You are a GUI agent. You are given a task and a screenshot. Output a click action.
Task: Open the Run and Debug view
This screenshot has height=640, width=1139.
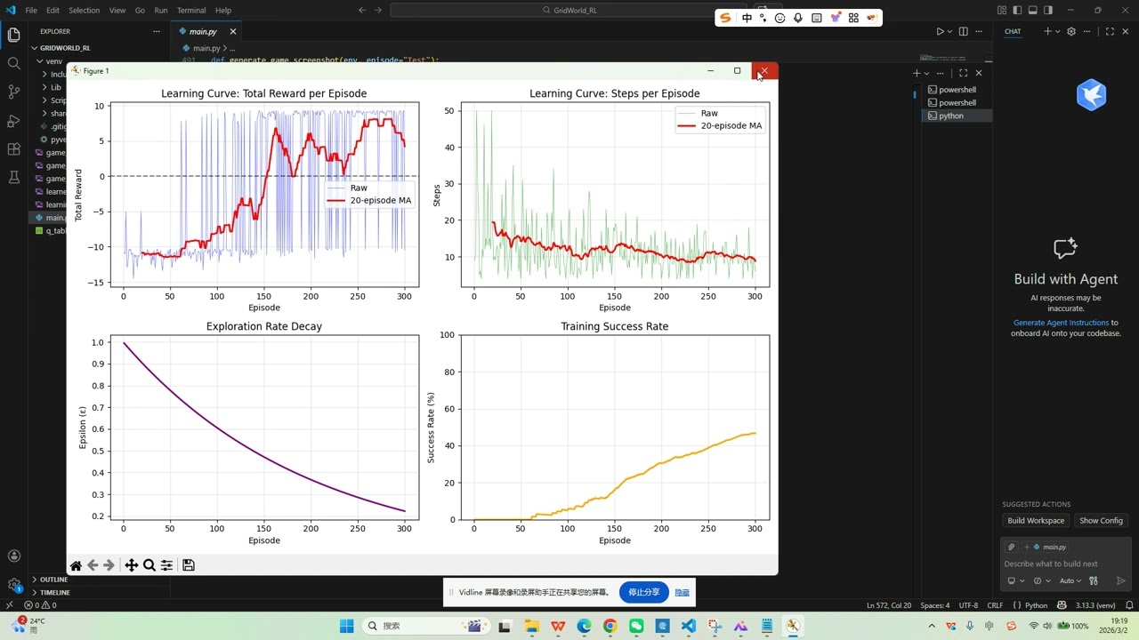pos(13,121)
